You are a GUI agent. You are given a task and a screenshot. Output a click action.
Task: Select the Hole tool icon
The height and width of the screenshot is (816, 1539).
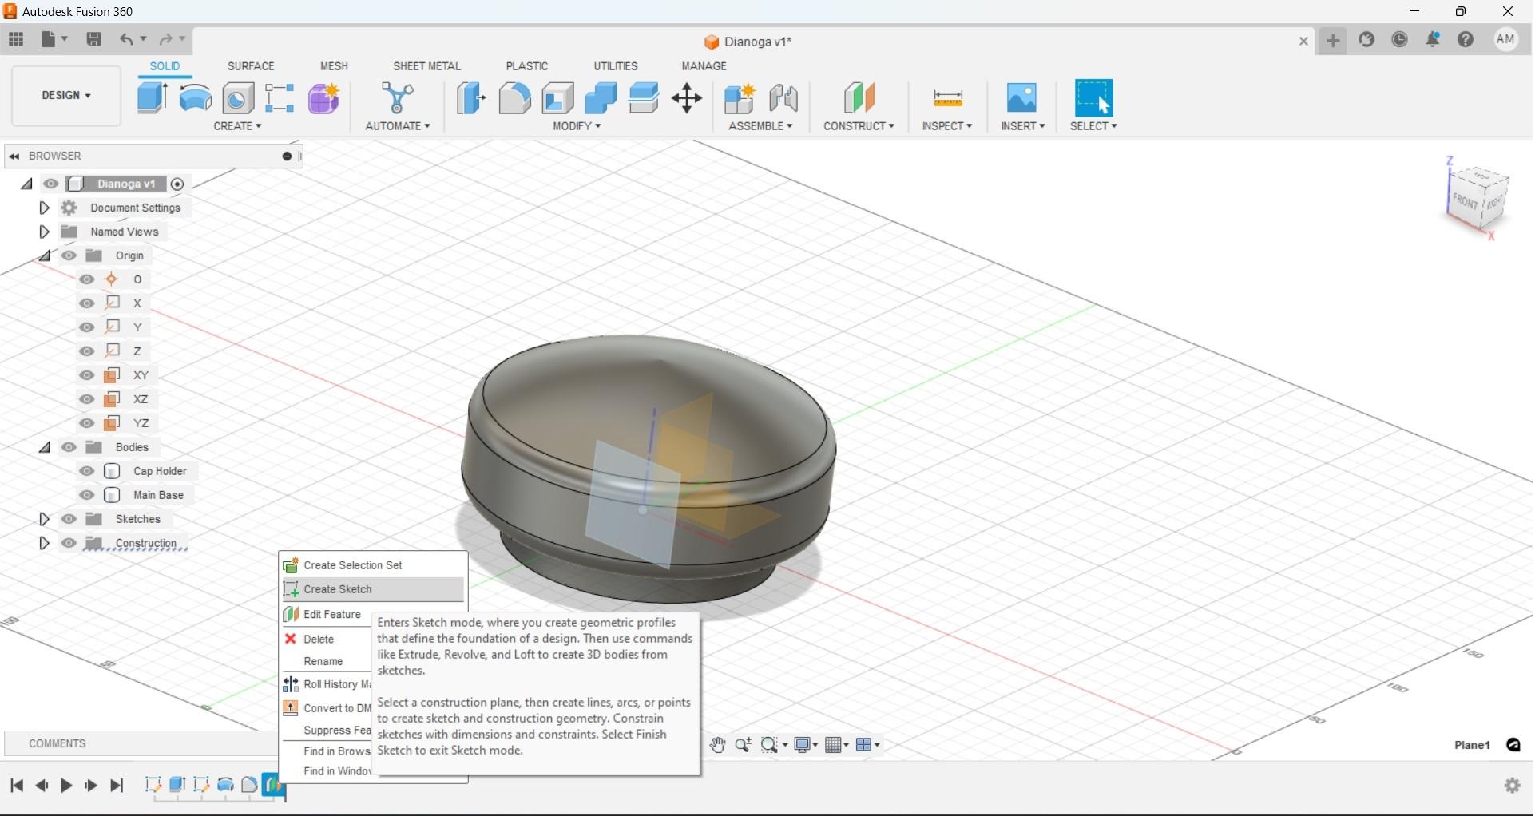point(238,98)
